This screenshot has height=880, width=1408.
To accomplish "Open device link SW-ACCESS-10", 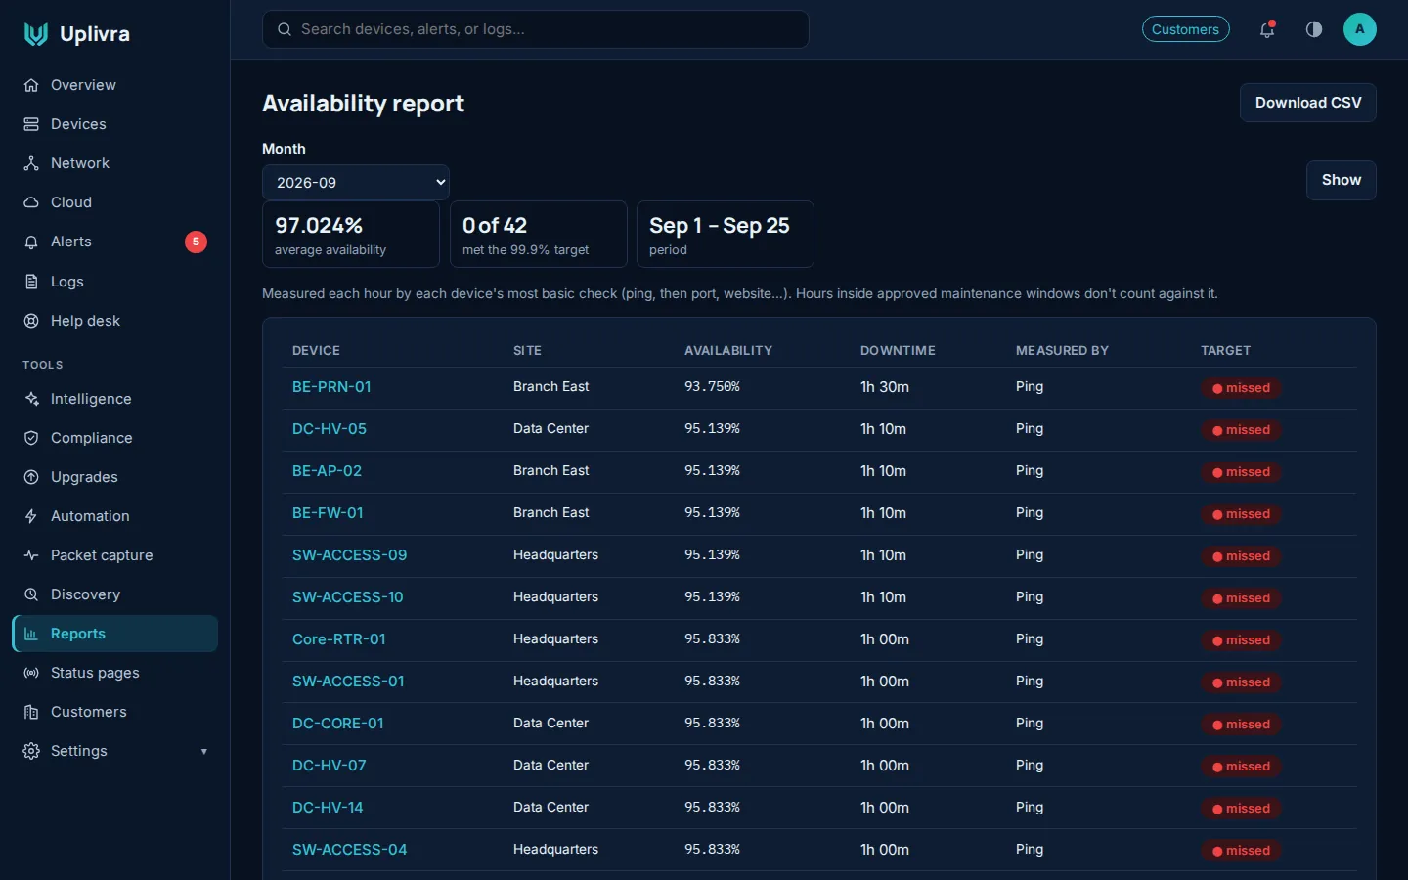I will (x=347, y=597).
